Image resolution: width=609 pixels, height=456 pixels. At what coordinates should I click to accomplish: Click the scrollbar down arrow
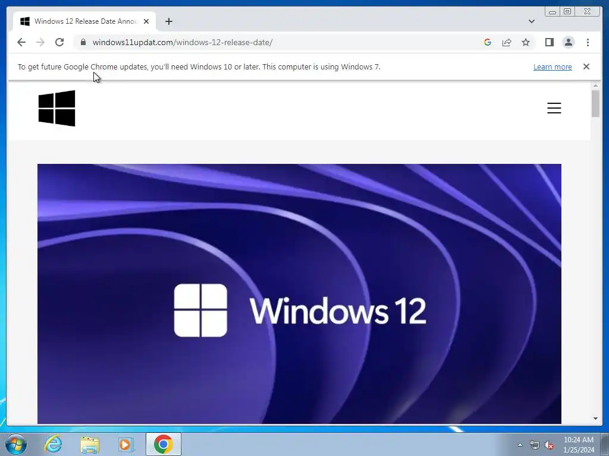coord(595,419)
